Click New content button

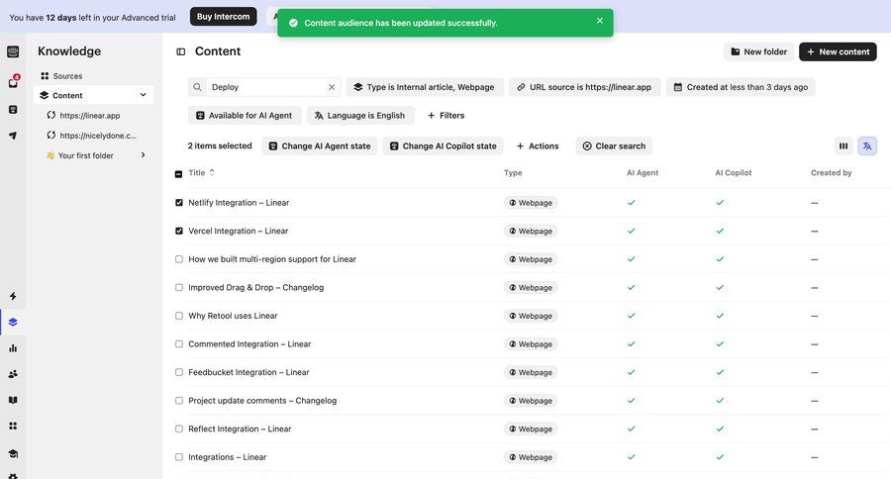click(x=838, y=51)
